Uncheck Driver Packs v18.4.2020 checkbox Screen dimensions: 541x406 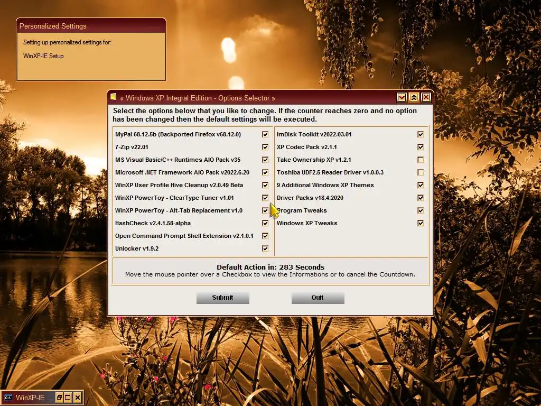pos(420,198)
